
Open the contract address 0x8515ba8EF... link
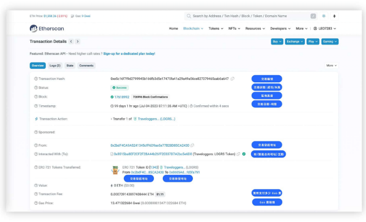[x=153, y=154]
